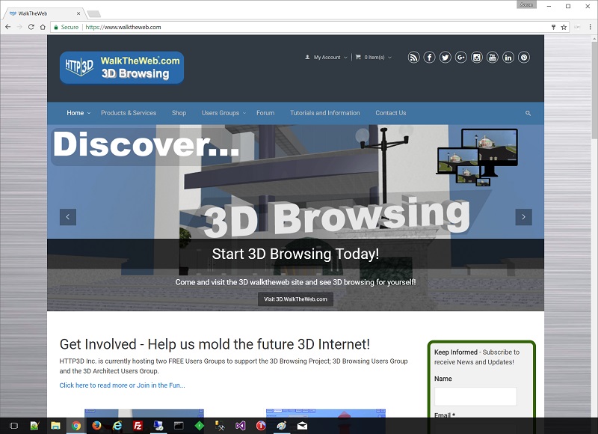Image resolution: width=598 pixels, height=434 pixels.
Task: Expand the Users Groups menu
Action: 224,113
